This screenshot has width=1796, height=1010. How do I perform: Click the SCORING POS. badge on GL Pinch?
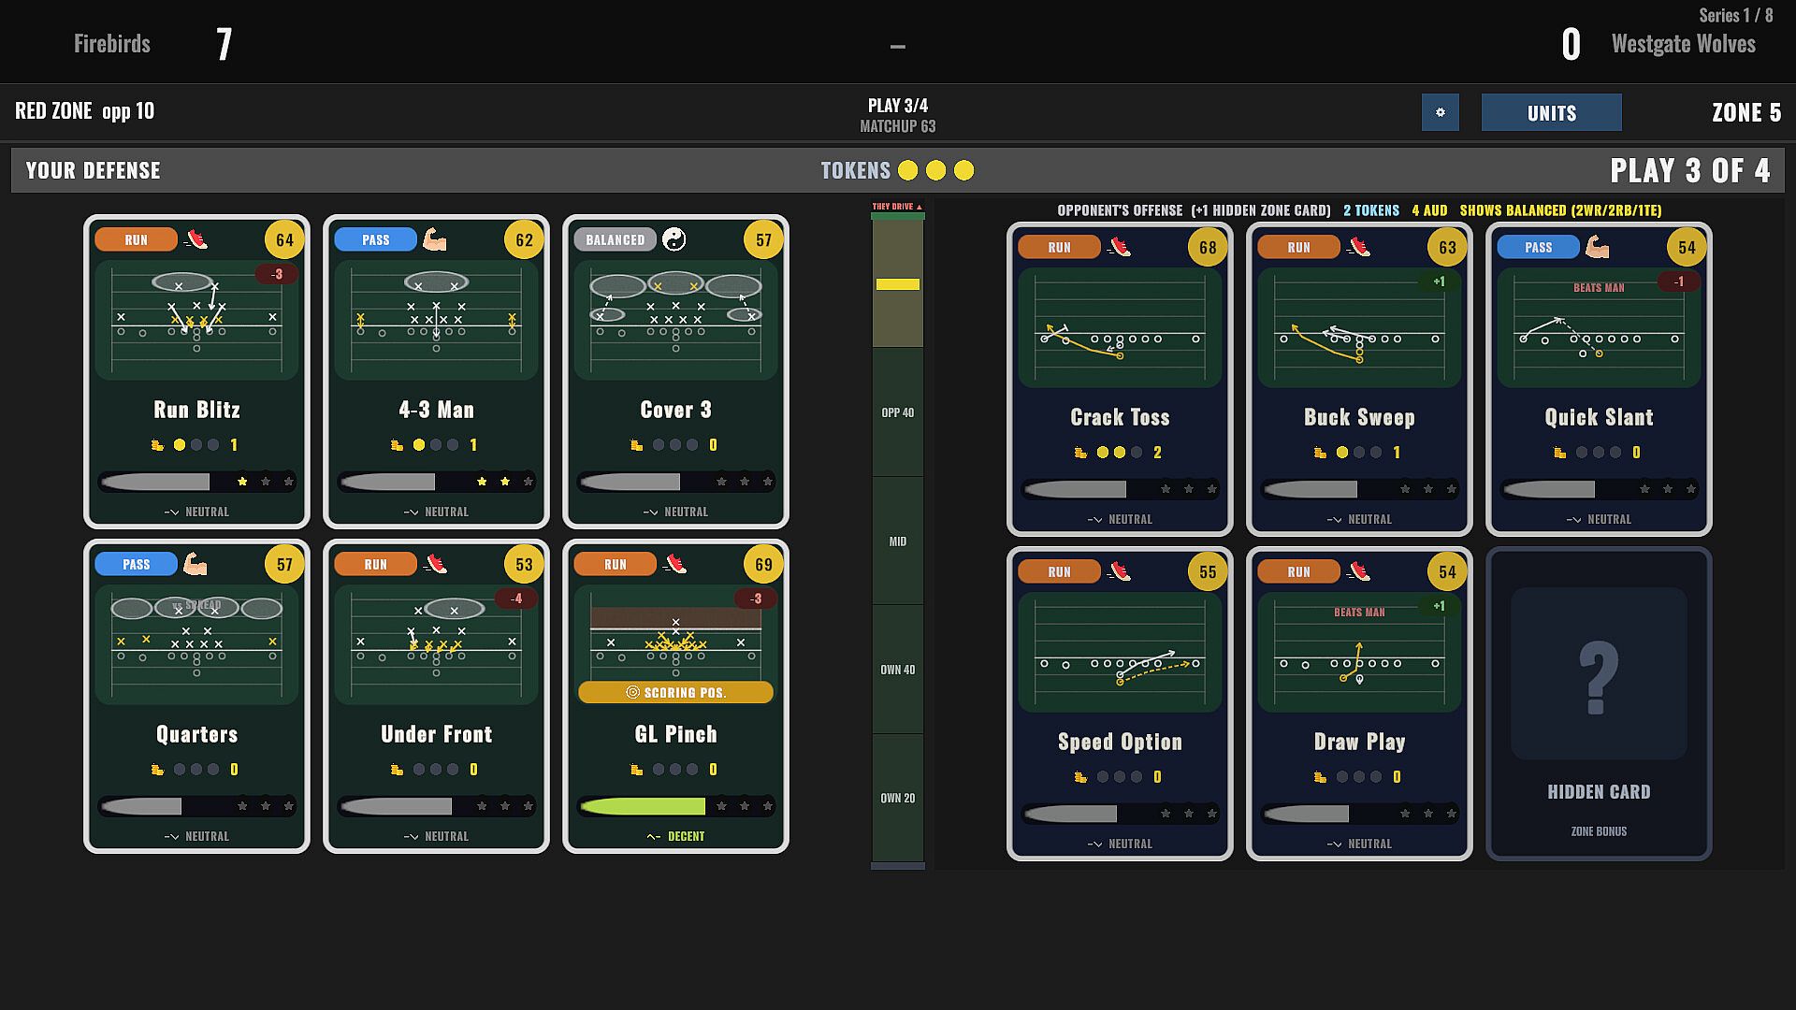point(675,692)
